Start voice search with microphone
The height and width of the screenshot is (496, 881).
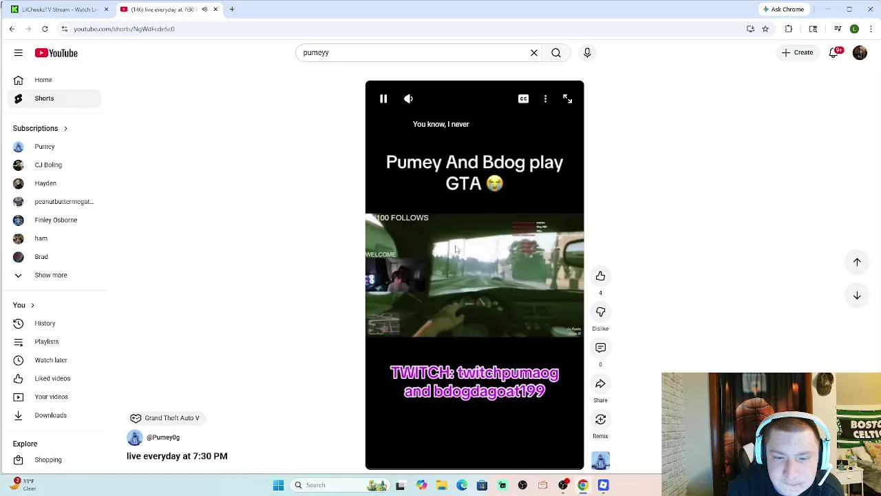point(587,52)
